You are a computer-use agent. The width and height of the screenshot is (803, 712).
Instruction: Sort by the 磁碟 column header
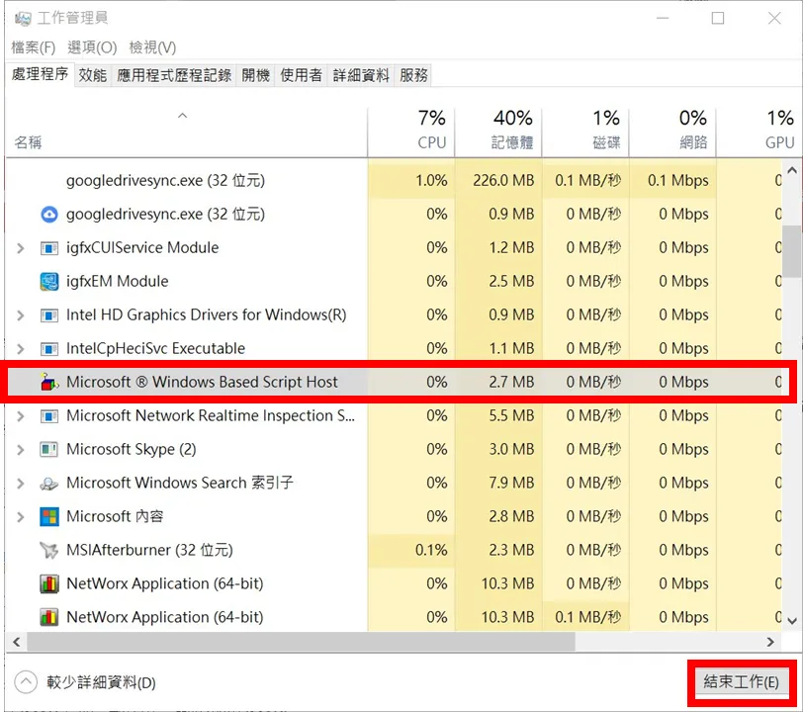click(585, 133)
